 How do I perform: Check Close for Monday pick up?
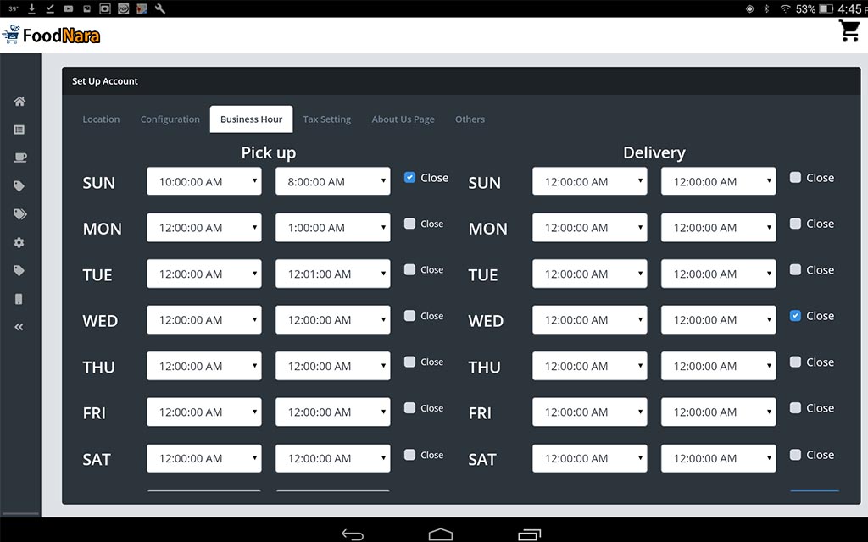click(410, 224)
